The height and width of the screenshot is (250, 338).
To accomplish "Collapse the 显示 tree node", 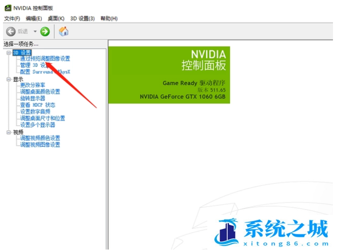I will tap(9, 79).
